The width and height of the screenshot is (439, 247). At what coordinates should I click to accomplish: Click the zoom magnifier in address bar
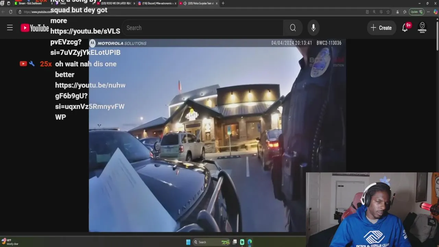(374, 12)
